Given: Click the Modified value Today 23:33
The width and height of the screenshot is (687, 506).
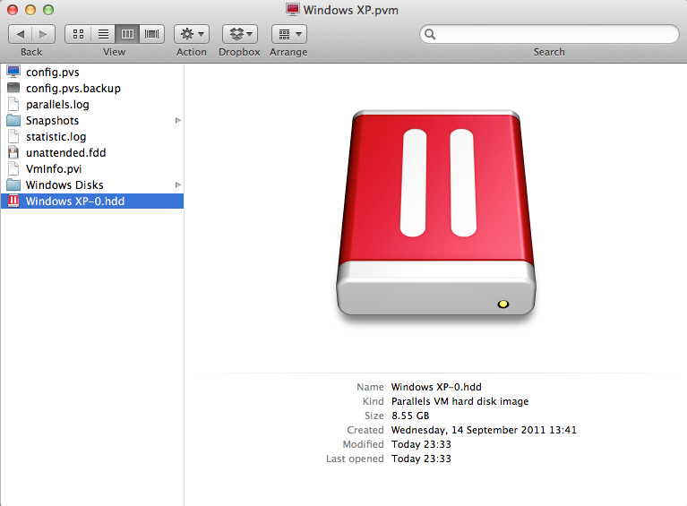Looking at the screenshot, I should (421, 444).
